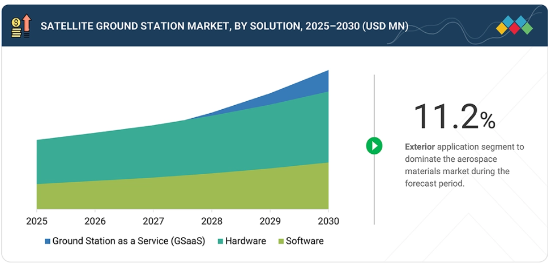Click the dollar coin growth icon
The image size is (551, 267).
point(20,26)
